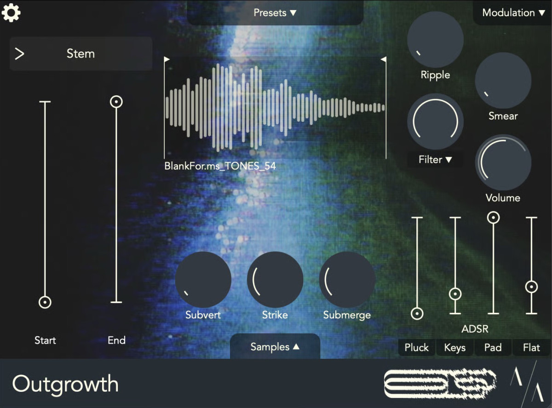Expand the Modulation dropdown
Screen dimensions: 552x408
tap(513, 13)
